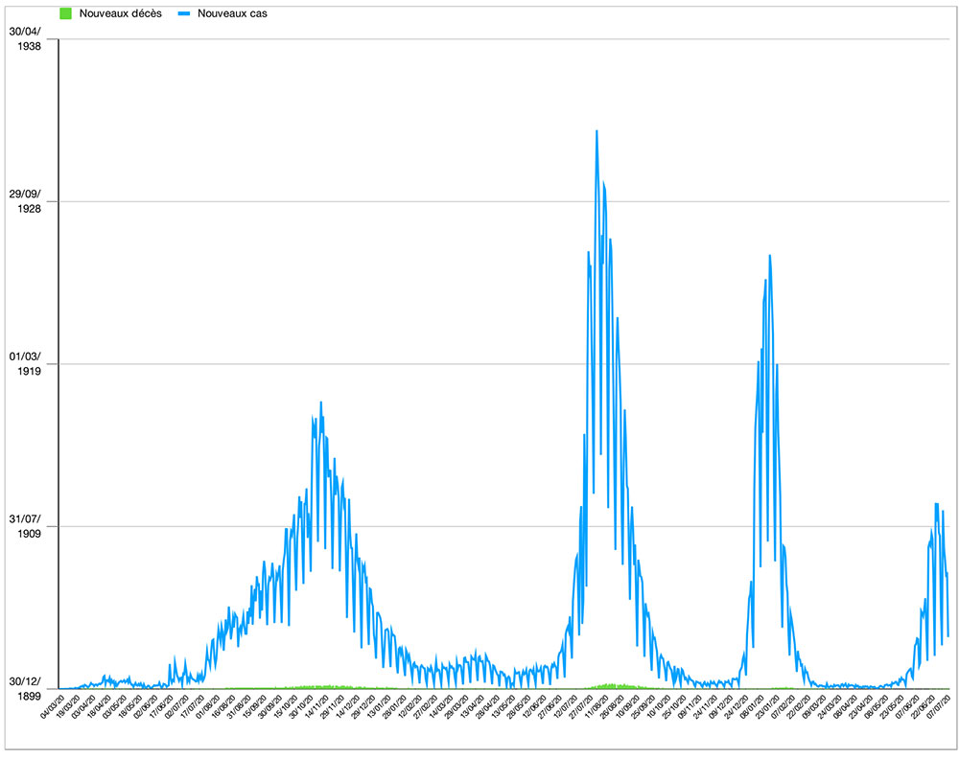Select the "Nouveaux décès" legend label
The width and height of the screenshot is (959, 758).
(120, 13)
